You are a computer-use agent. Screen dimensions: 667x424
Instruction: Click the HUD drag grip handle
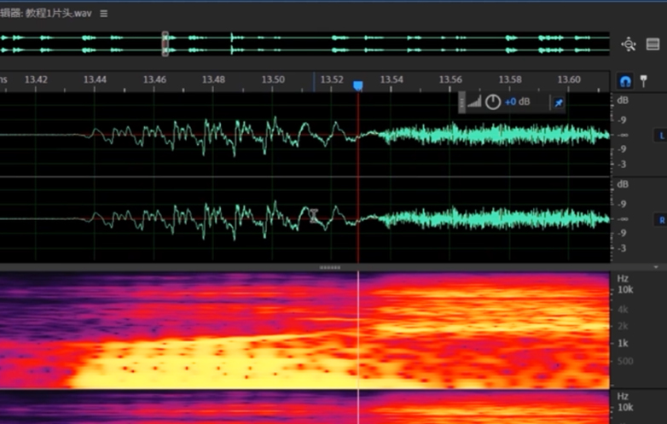pyautogui.click(x=462, y=102)
